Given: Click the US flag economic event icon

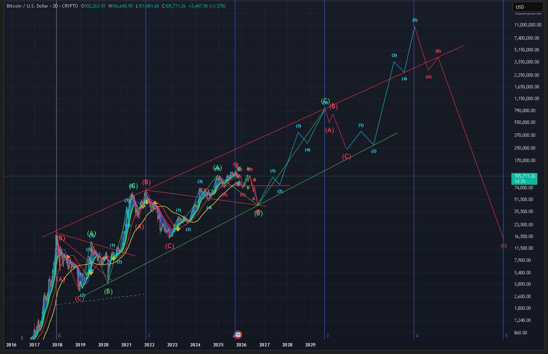Looking at the screenshot, I should coord(237,335).
